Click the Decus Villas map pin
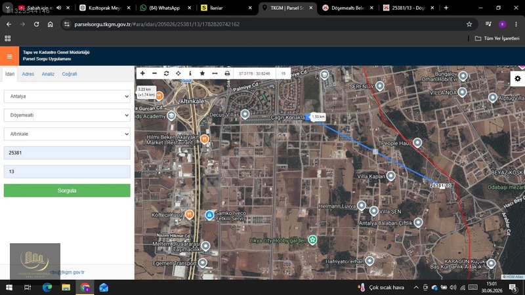525x295 pixels. [245, 114]
